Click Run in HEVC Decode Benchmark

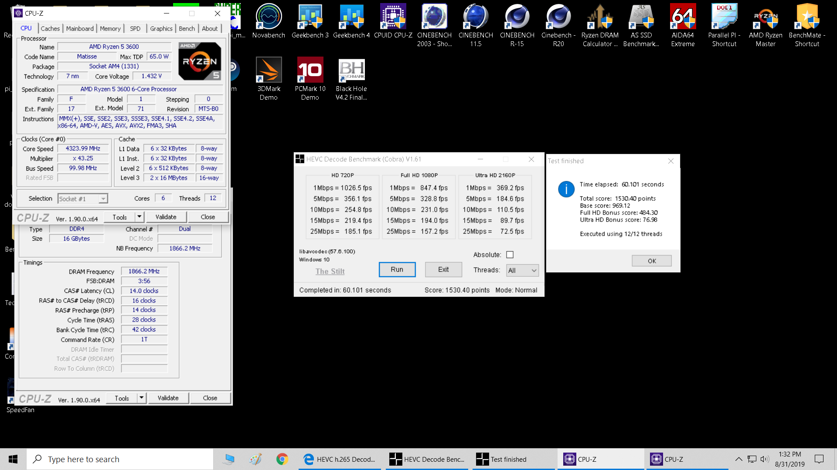397,269
